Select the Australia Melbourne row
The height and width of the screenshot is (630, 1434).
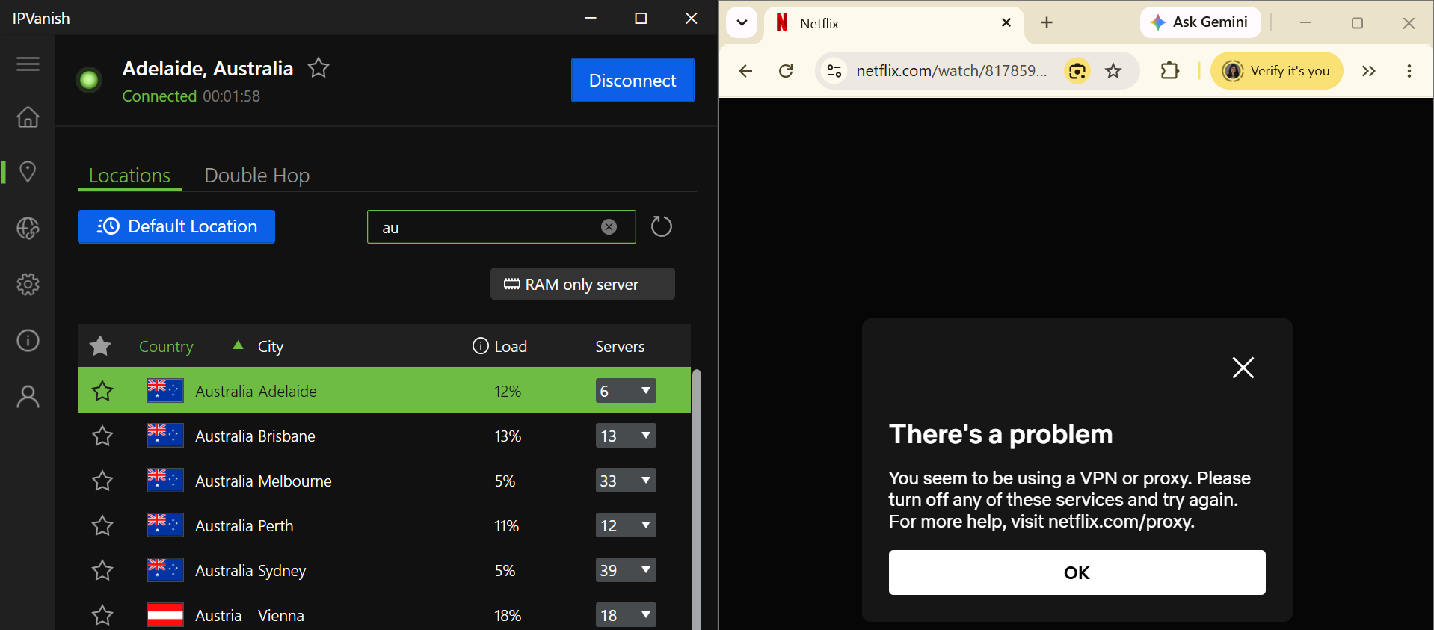click(x=384, y=481)
